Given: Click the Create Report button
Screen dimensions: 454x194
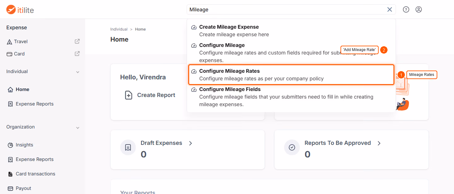Looking at the screenshot, I should (x=150, y=95).
